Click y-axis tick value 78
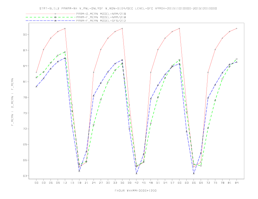The height and width of the screenshot is (199, 258). pyautogui.click(x=25, y=97)
